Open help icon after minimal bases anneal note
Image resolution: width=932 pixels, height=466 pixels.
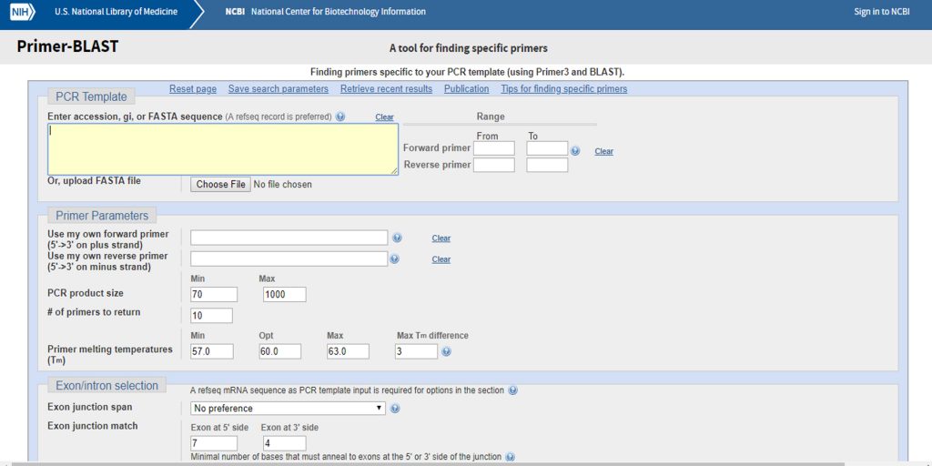click(x=510, y=457)
